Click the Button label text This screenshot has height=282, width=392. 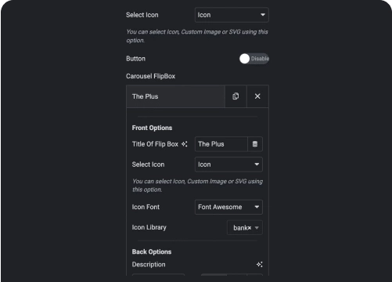pos(135,59)
